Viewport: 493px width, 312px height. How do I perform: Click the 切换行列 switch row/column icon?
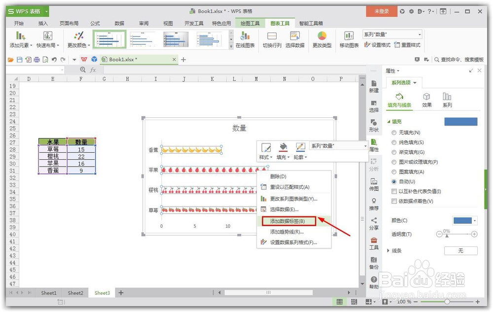[x=272, y=35]
